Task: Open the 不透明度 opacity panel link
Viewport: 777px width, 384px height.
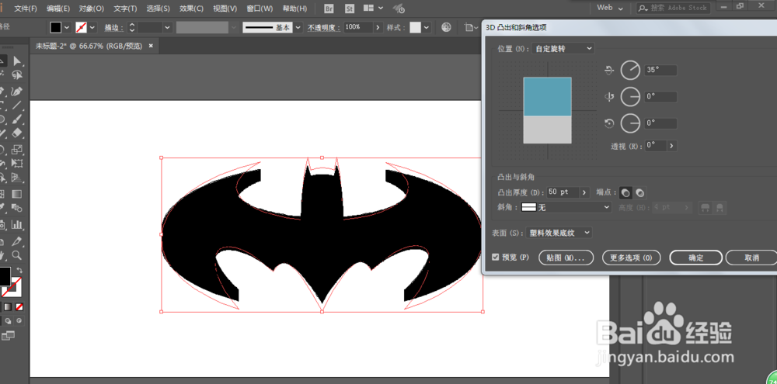Action: coord(324,28)
